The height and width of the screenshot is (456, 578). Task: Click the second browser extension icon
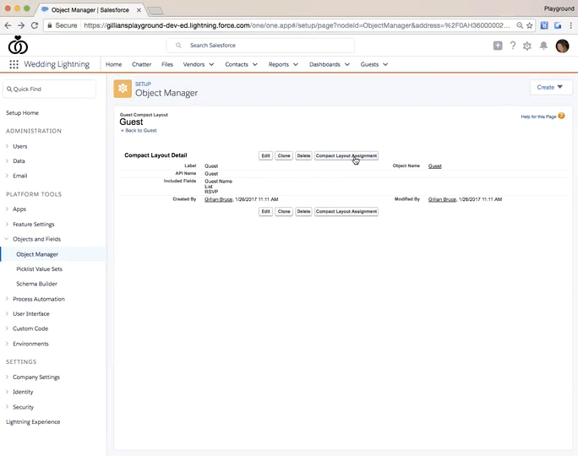click(x=558, y=25)
